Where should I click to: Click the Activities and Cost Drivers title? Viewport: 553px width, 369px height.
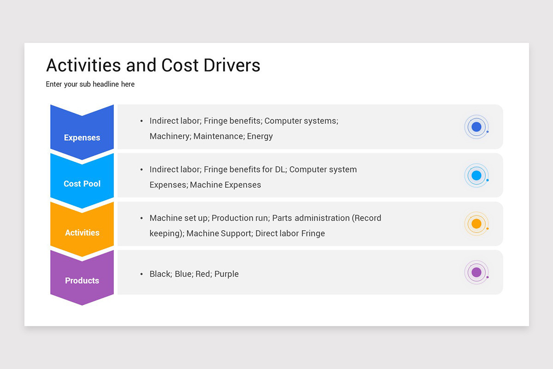coord(153,65)
